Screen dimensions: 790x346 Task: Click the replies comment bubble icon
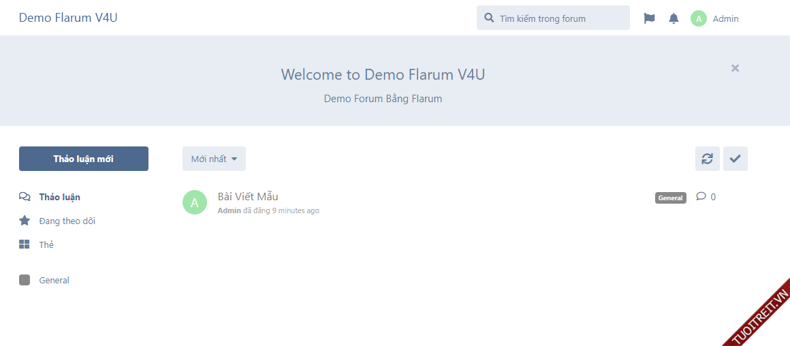(x=701, y=197)
